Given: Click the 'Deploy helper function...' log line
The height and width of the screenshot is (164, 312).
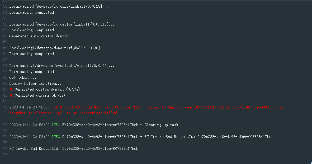Looking at the screenshot, I should click(x=35, y=83).
